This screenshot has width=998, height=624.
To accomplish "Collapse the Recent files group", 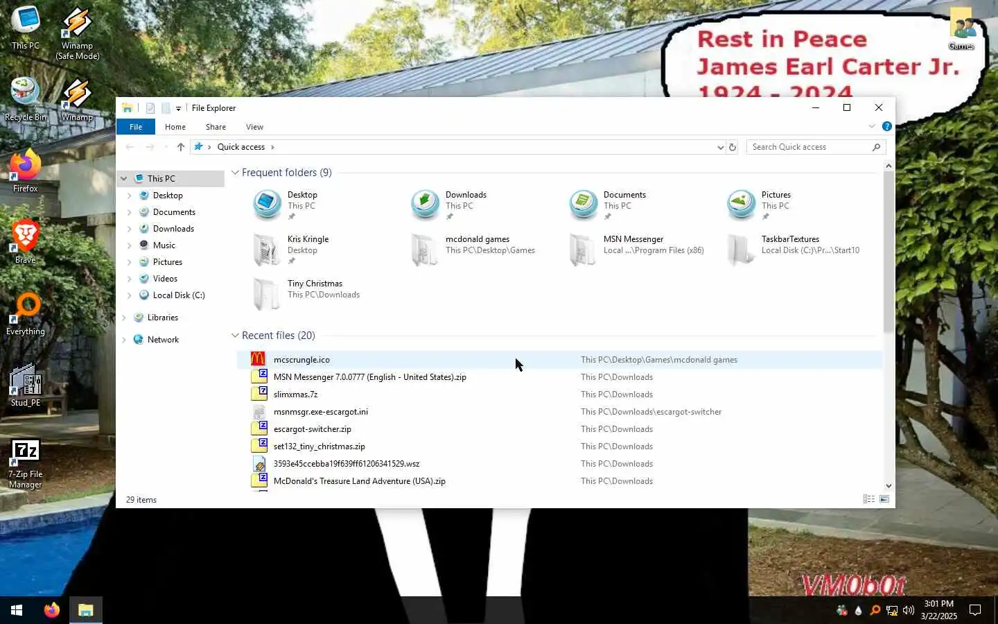I will click(x=235, y=336).
